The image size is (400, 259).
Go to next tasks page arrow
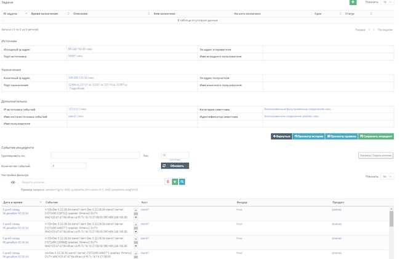pos(374,30)
